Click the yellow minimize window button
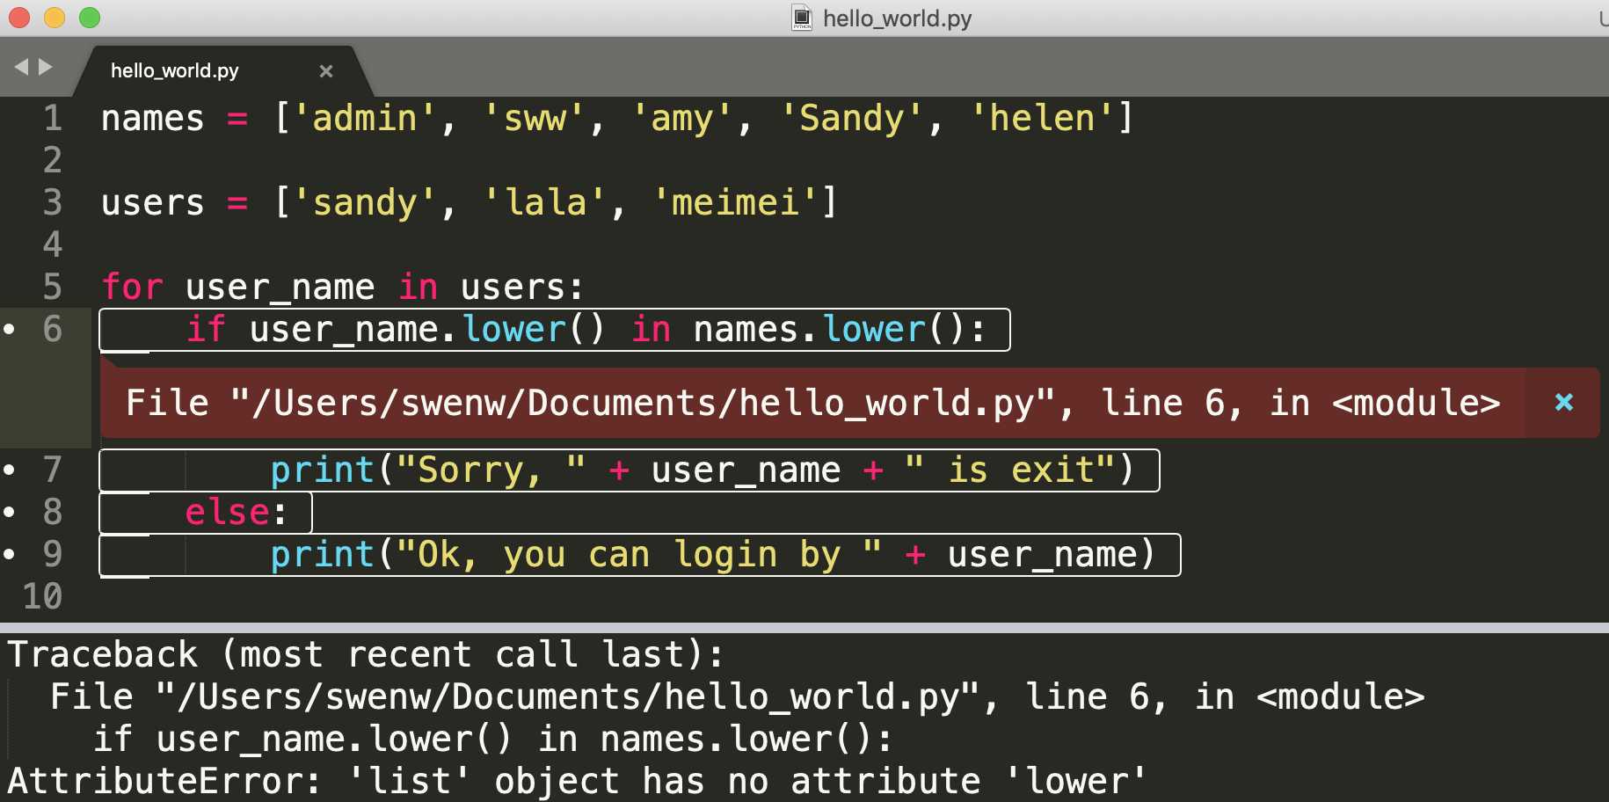1609x802 pixels. [x=55, y=18]
